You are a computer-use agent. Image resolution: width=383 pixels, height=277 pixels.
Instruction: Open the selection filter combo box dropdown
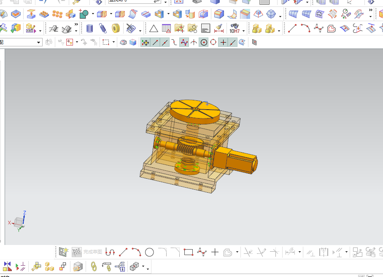(x=38, y=43)
